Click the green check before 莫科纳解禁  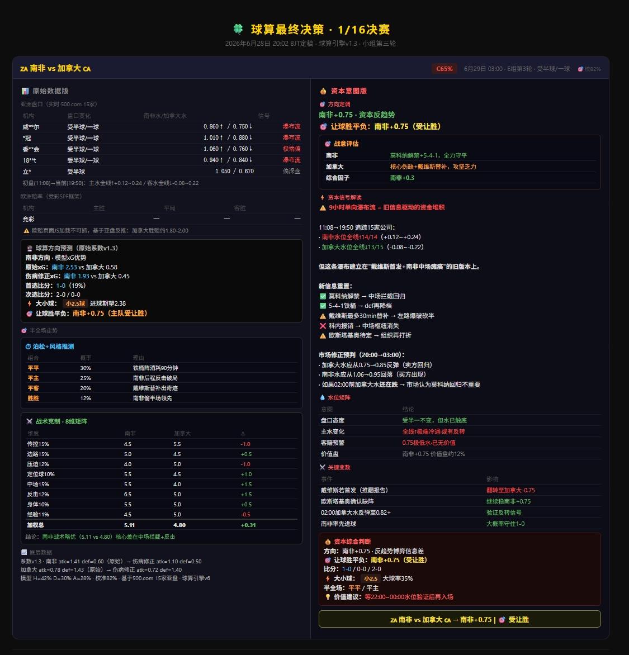[323, 296]
